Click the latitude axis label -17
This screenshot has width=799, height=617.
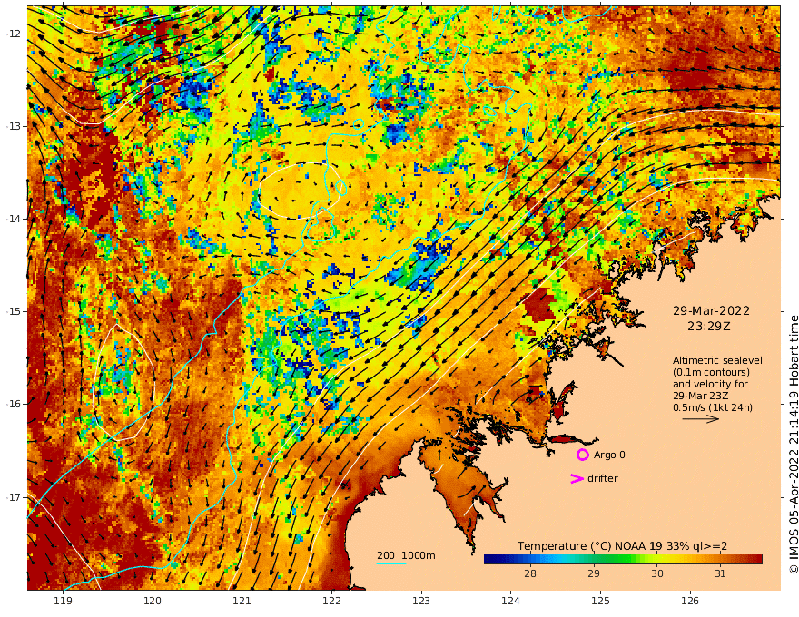pos(14,497)
